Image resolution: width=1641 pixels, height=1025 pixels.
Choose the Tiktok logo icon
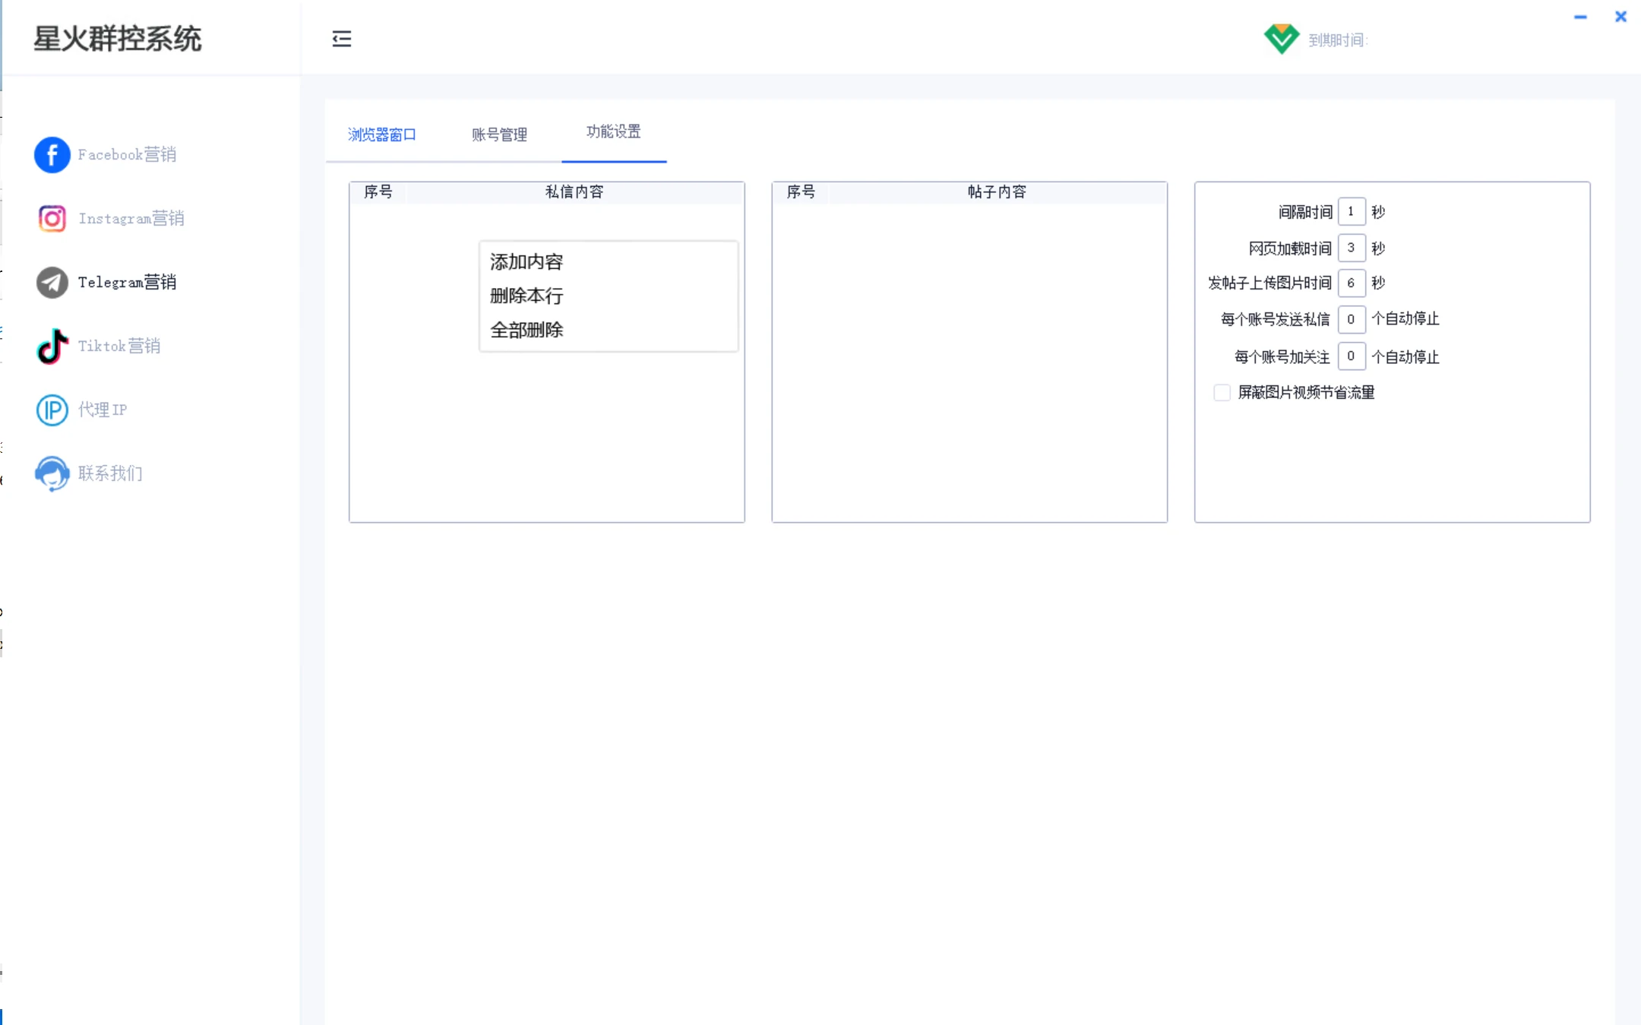52,346
